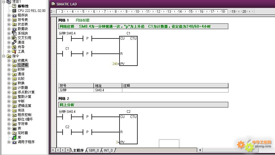Click the 中断 interrupt icon

[14, 102]
